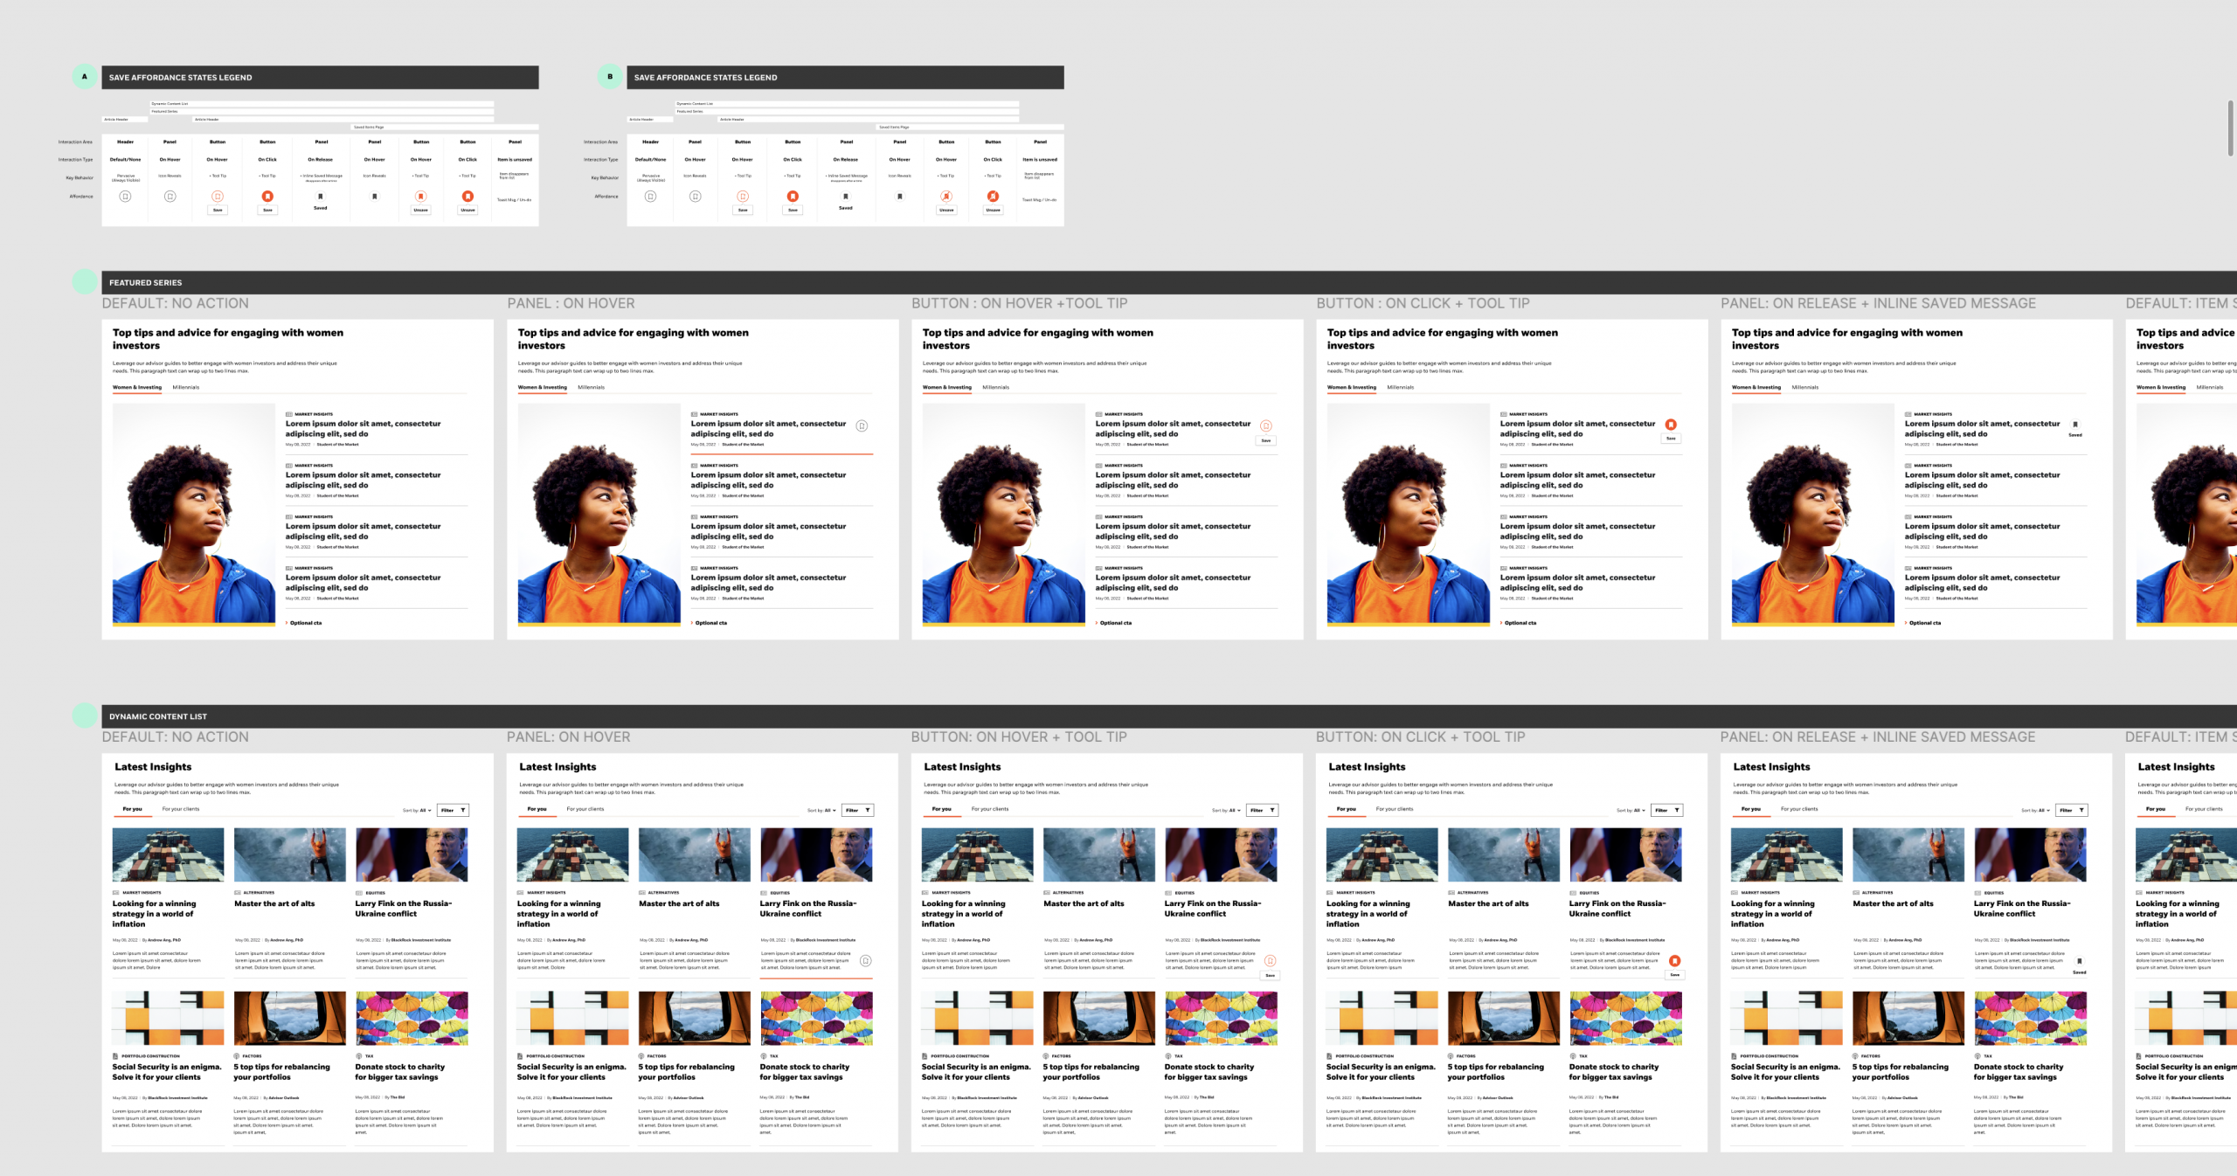Open Sort by All dropdown in PANEL: ON RELEASE frame
2237x1176 pixels.
click(2036, 811)
